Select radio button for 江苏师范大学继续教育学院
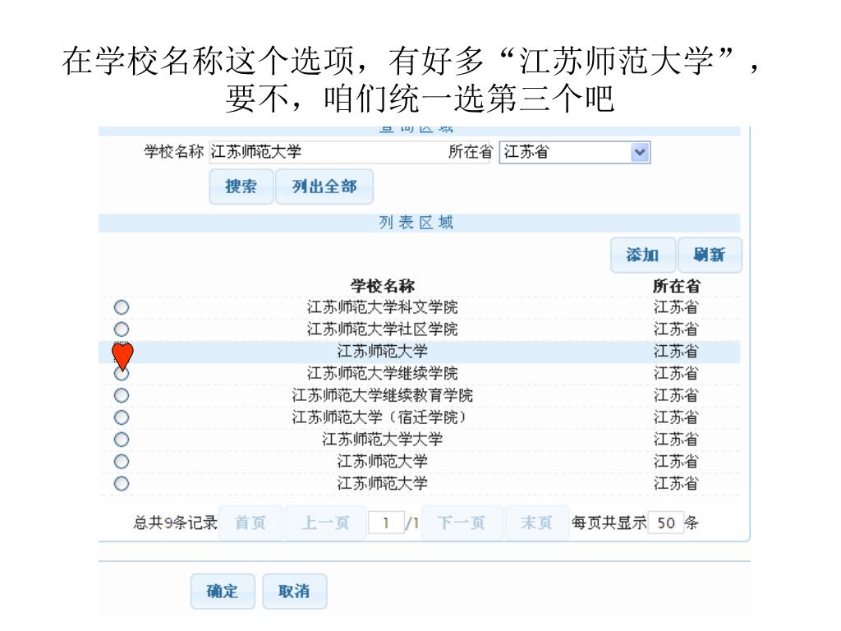Image resolution: width=841 pixels, height=631 pixels. point(122,395)
